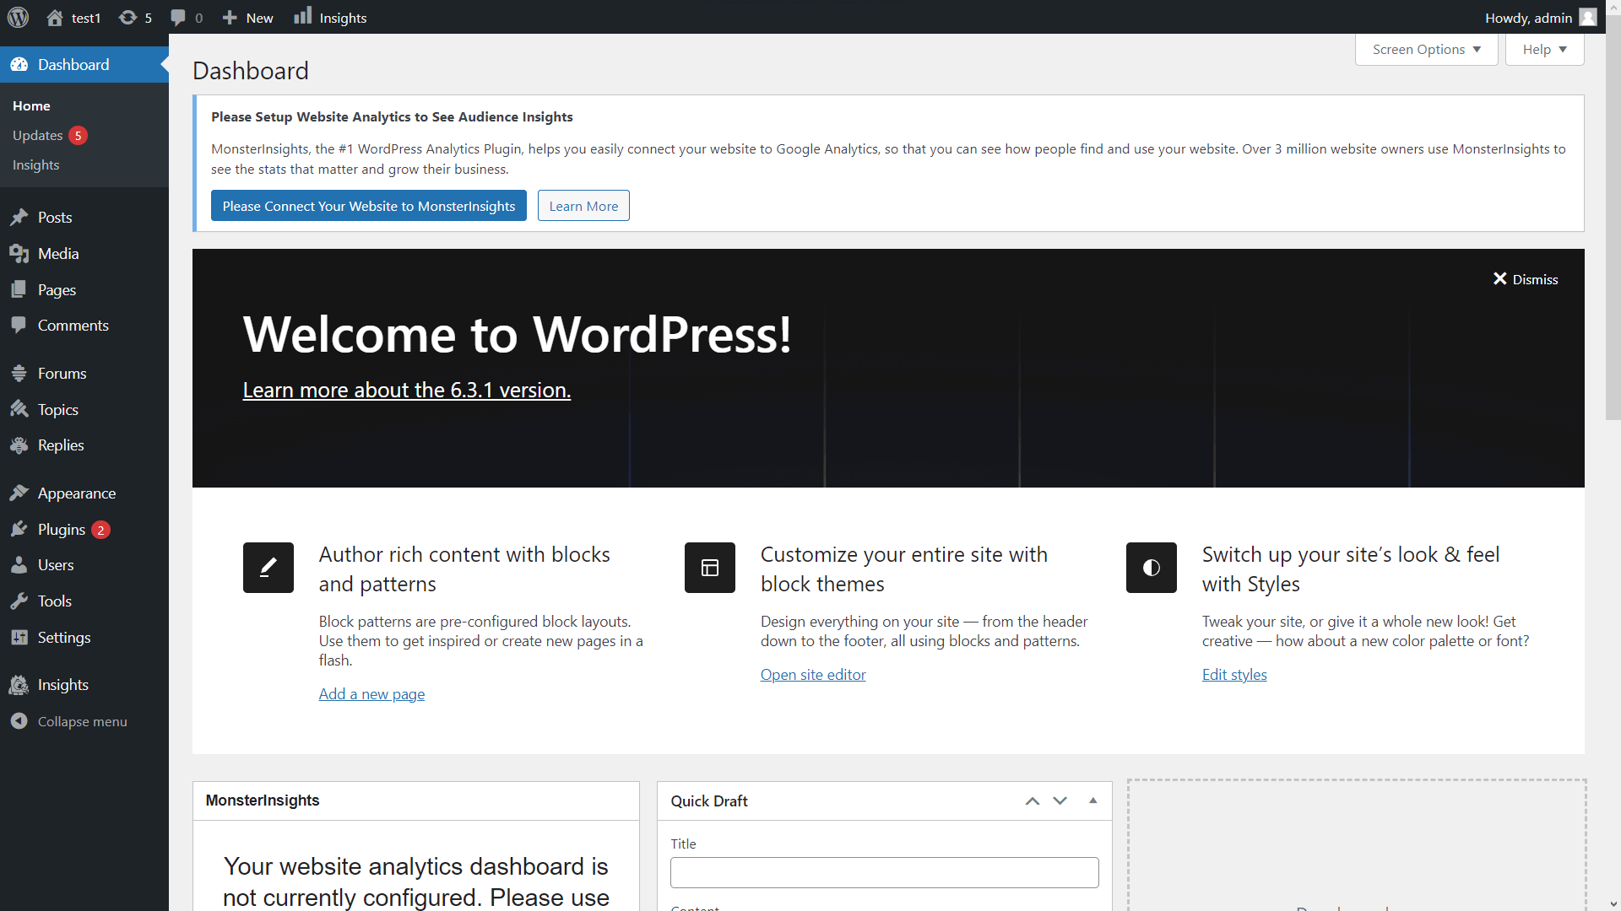This screenshot has width=1621, height=911.
Task: Select the Media library icon in the sidebar
Action: pos(19,253)
